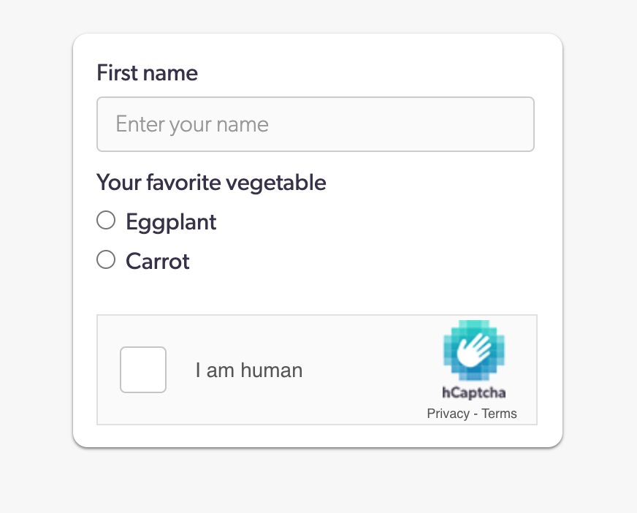
Task: Click the dash between Privacy and Terms
Action: tap(475, 414)
